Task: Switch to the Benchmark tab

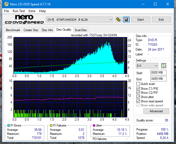Action: (13, 30)
